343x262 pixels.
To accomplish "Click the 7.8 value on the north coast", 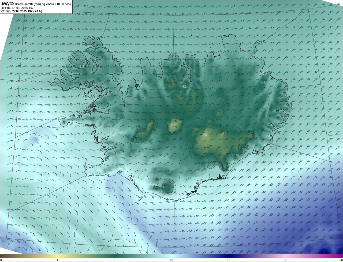I will [208, 52].
